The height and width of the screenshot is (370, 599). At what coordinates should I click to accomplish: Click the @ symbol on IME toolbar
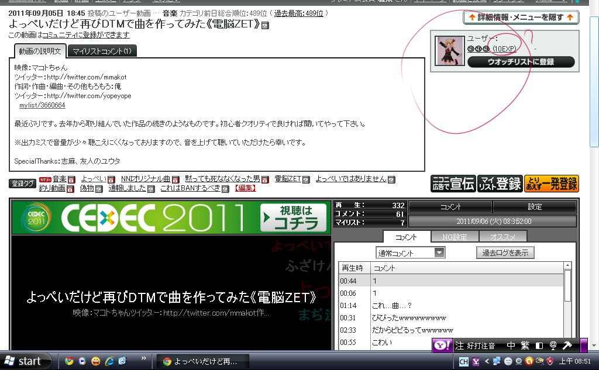[x=553, y=345]
